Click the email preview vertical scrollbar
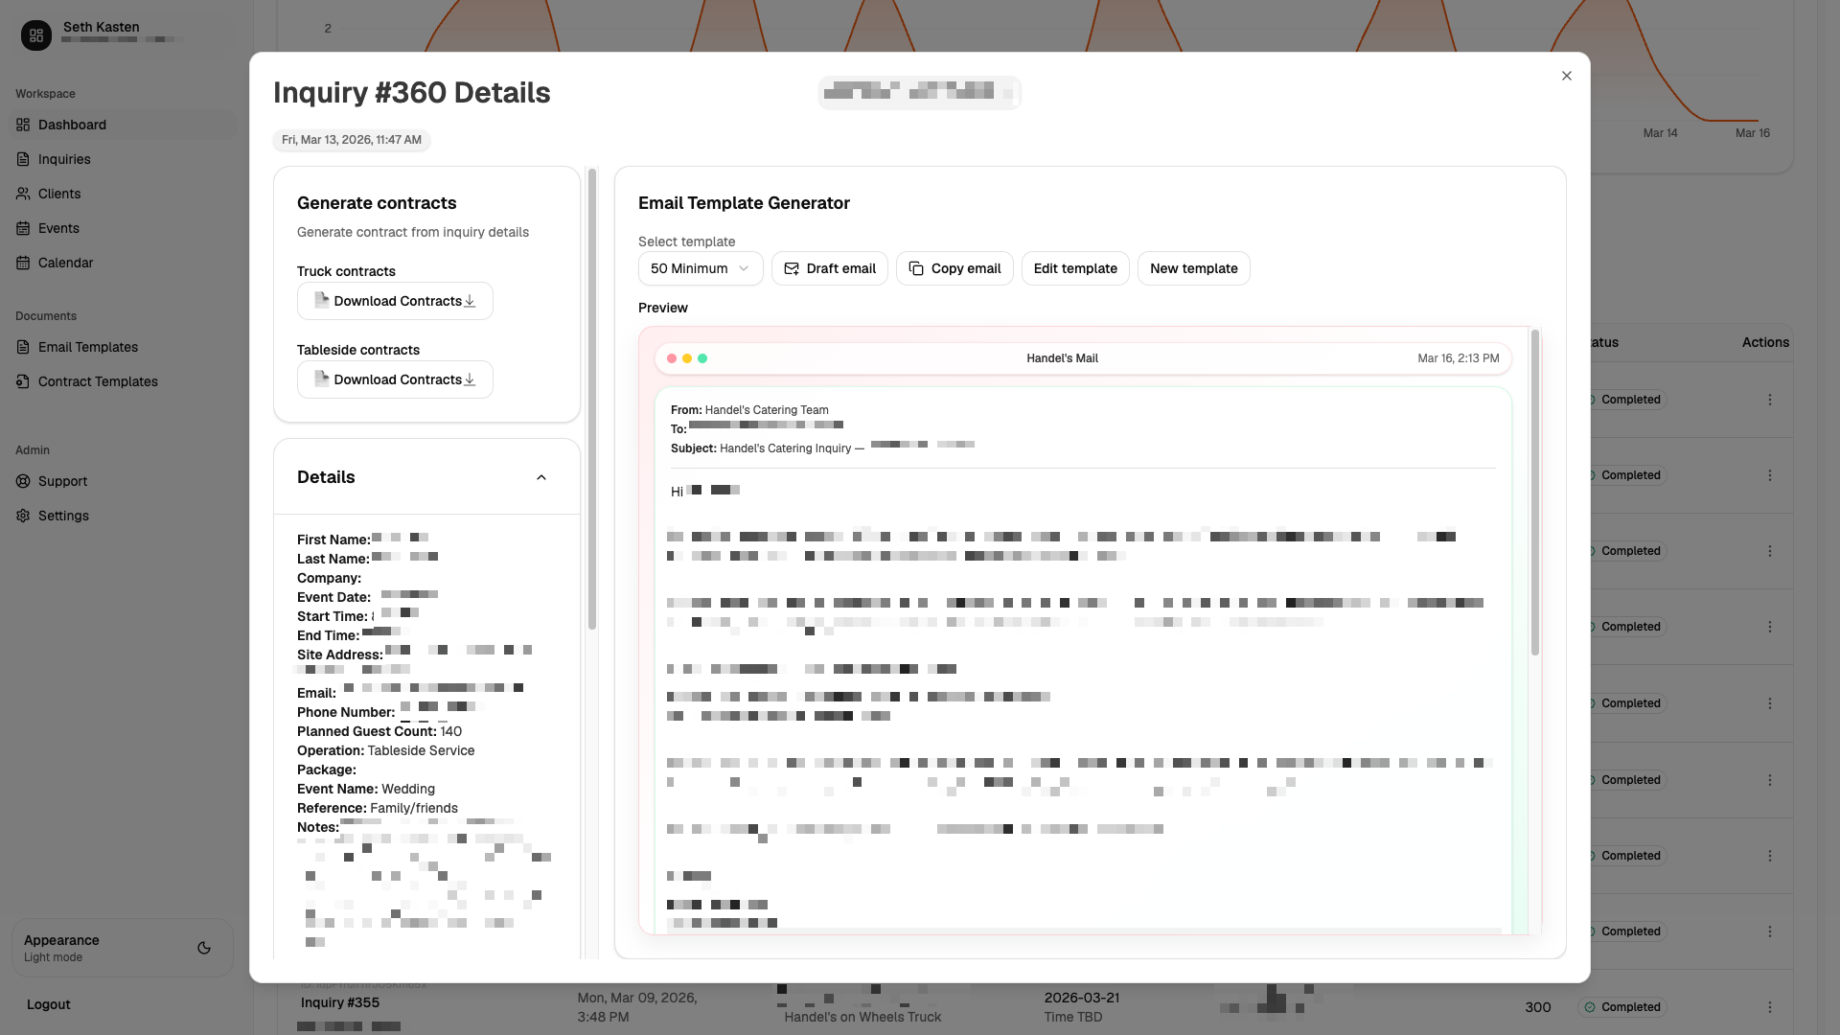Image resolution: width=1840 pixels, height=1035 pixels. click(1534, 494)
